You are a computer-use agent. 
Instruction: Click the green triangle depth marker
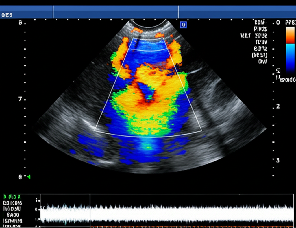[29, 176]
